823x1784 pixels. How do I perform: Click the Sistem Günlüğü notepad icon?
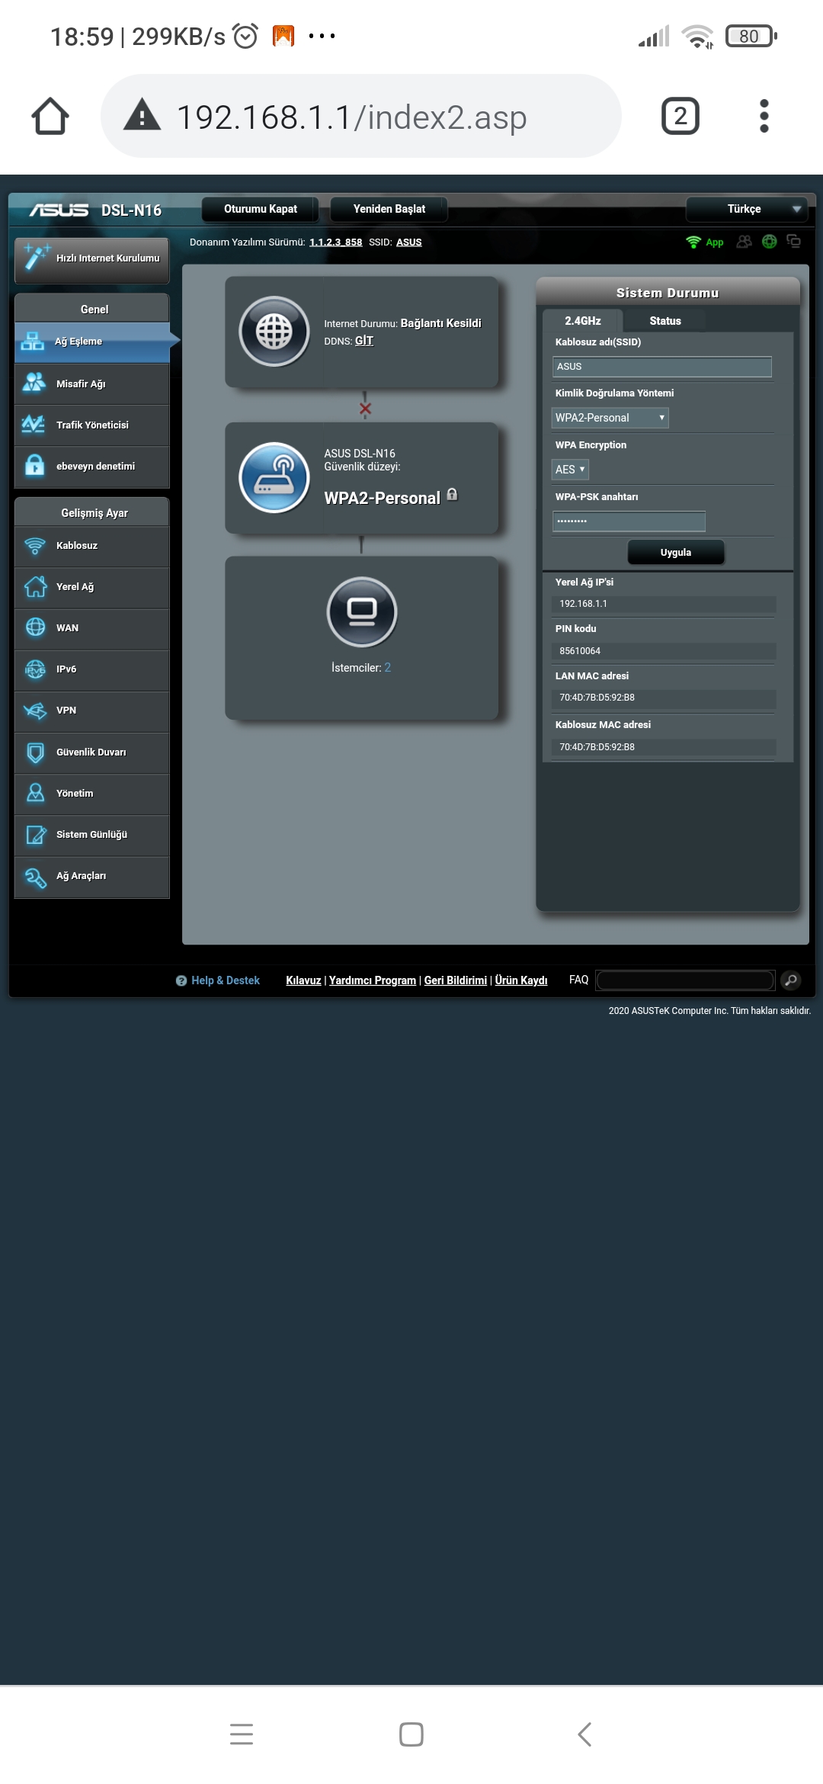[35, 835]
